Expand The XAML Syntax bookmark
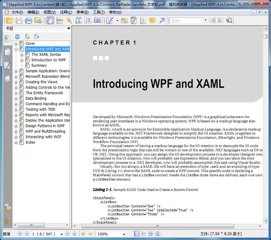Screen dimensions: 271x240 (x=22, y=55)
